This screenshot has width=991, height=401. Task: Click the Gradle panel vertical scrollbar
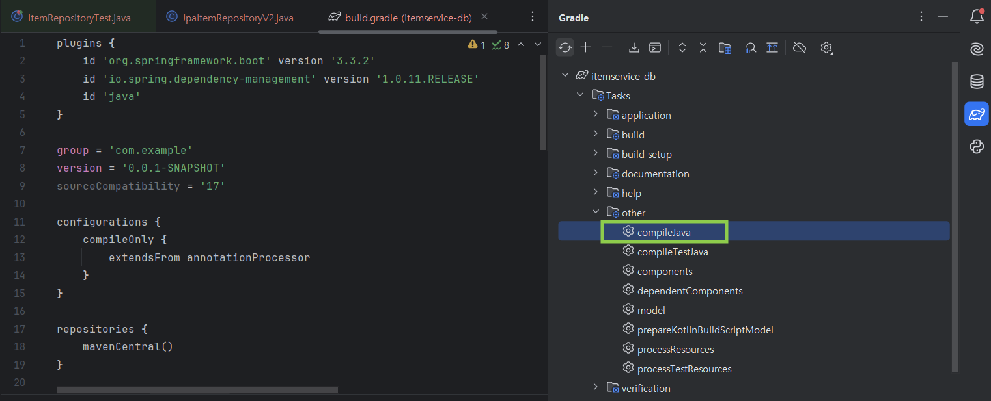pyautogui.click(x=955, y=217)
